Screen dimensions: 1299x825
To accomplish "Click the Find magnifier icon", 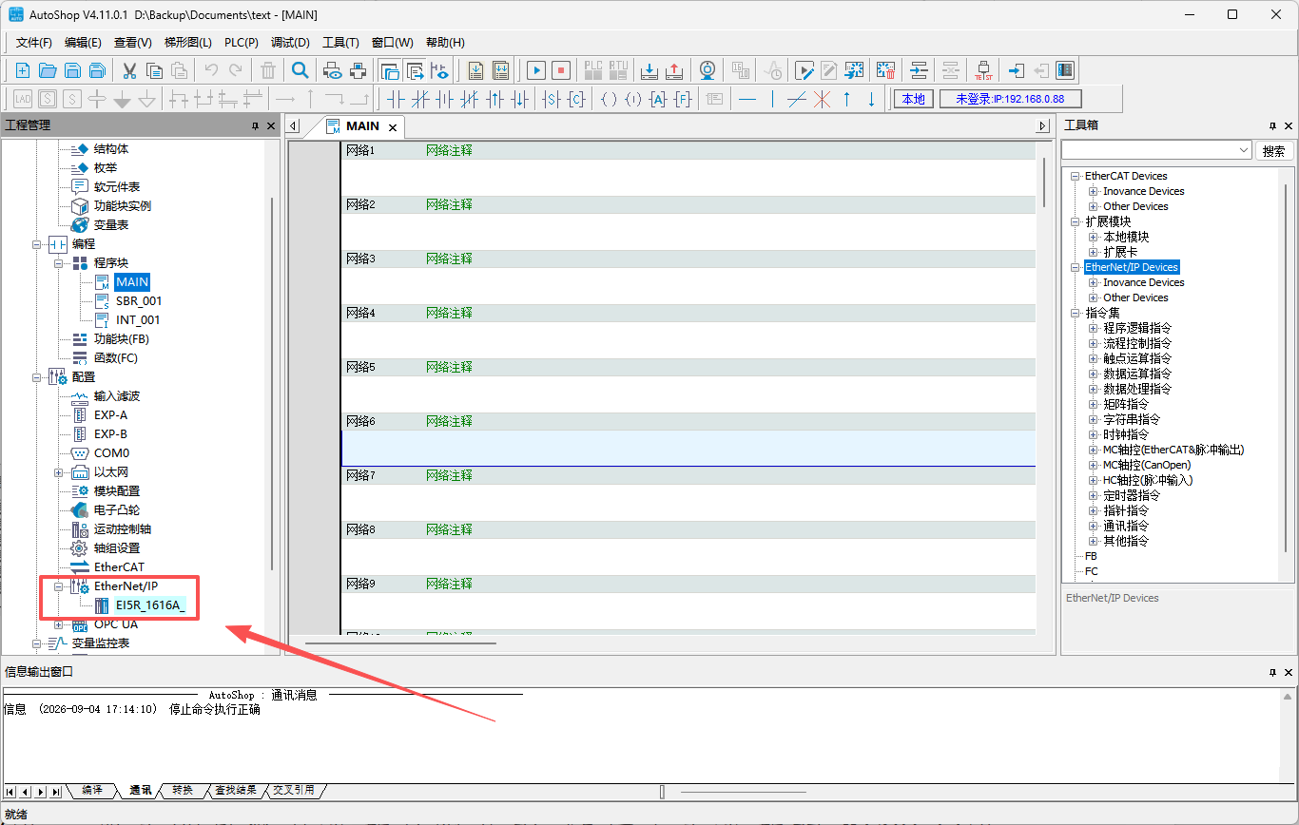I will [x=300, y=70].
